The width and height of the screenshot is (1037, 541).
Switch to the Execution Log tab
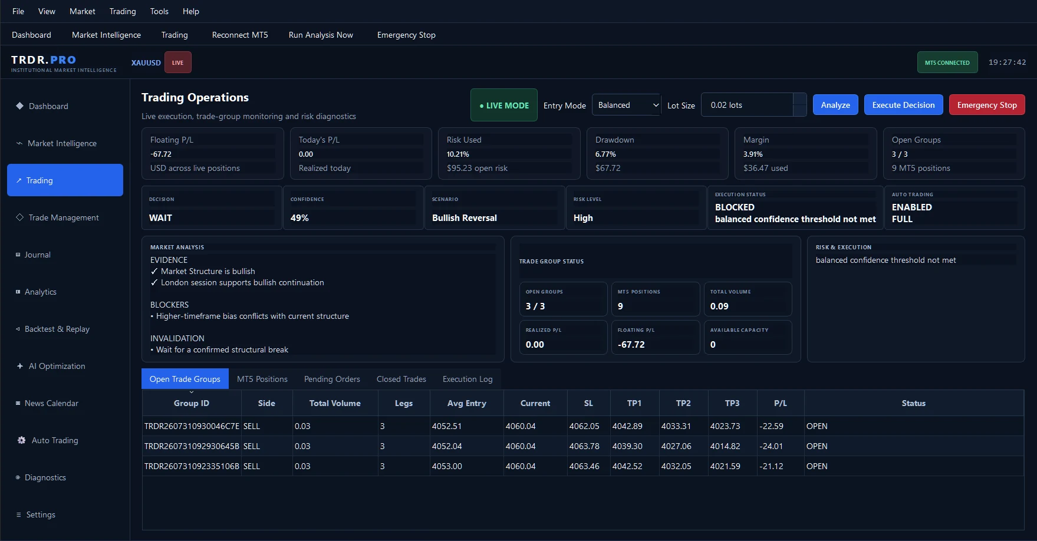(468, 379)
